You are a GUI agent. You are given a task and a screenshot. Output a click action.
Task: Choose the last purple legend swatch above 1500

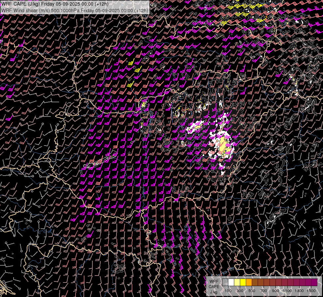[x=314, y=282]
